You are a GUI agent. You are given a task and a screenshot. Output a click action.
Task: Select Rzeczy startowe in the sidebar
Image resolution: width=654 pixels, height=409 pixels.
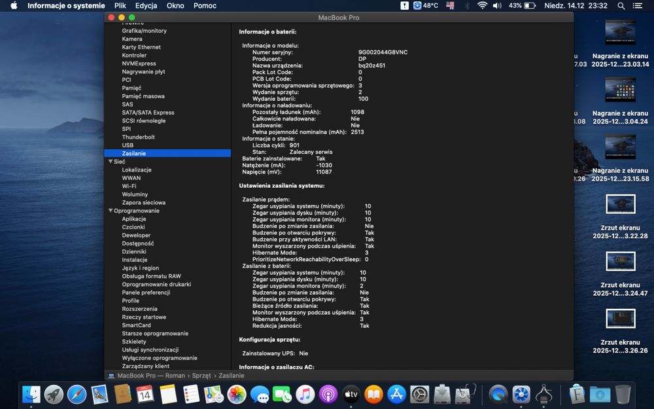[144, 317]
